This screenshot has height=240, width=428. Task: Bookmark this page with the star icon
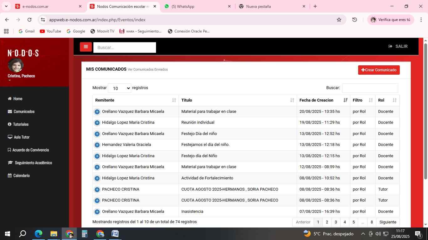(339, 20)
